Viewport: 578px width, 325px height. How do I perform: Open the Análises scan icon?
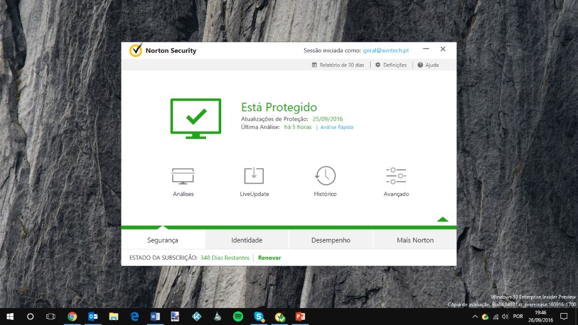pos(183,176)
